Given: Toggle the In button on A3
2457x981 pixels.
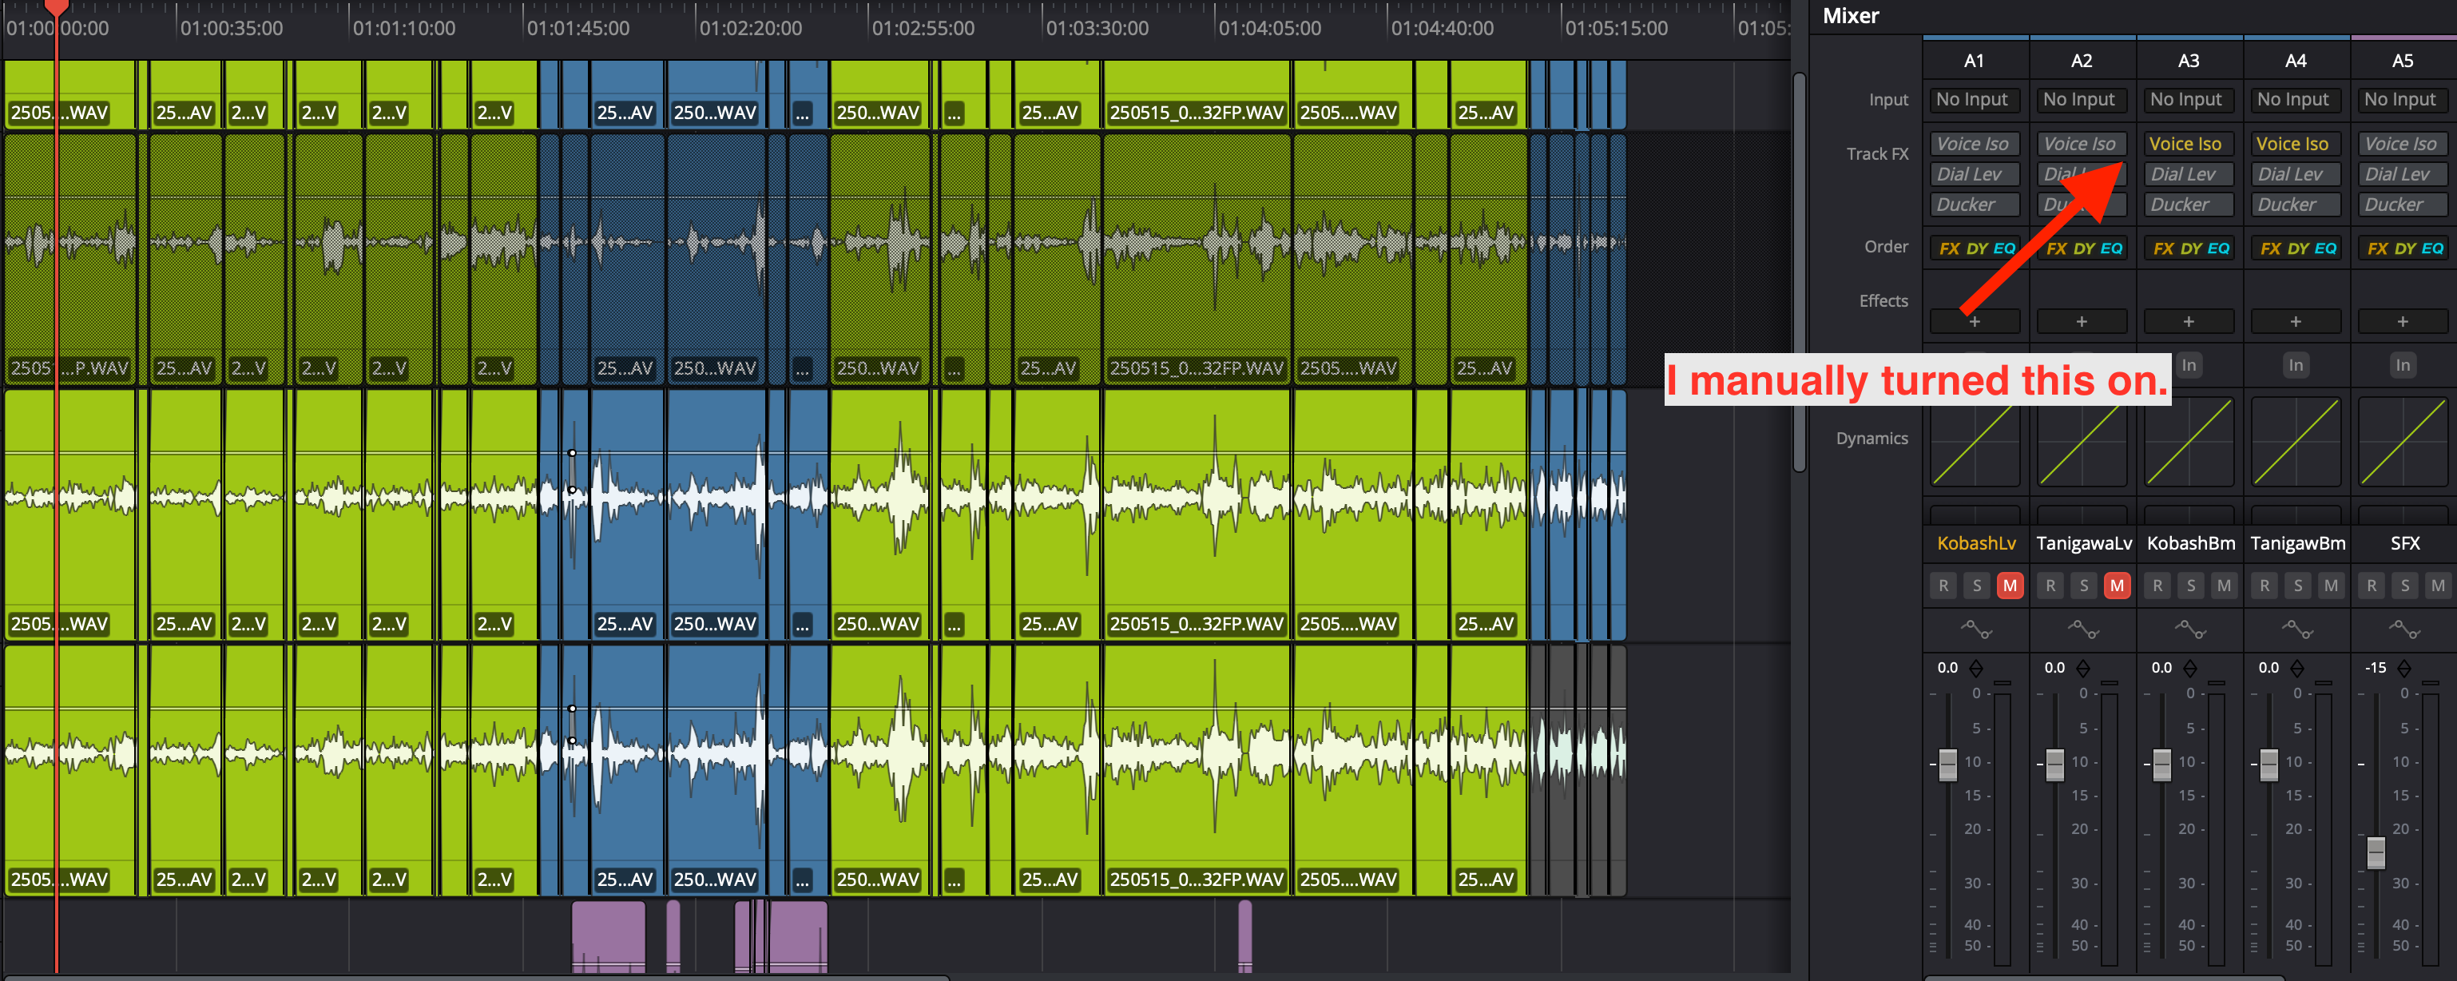Looking at the screenshot, I should (x=2189, y=366).
